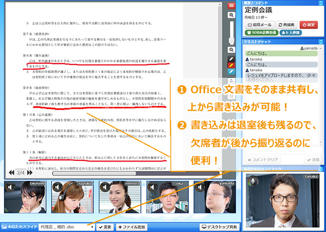Select the red marker pen tool
The image size is (326, 232).
pos(231,65)
